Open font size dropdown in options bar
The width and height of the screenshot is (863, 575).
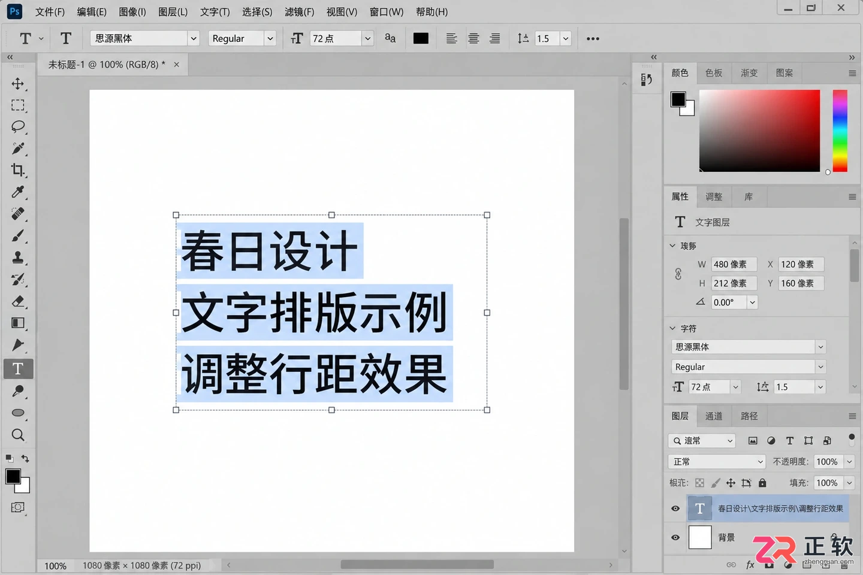pyautogui.click(x=368, y=38)
